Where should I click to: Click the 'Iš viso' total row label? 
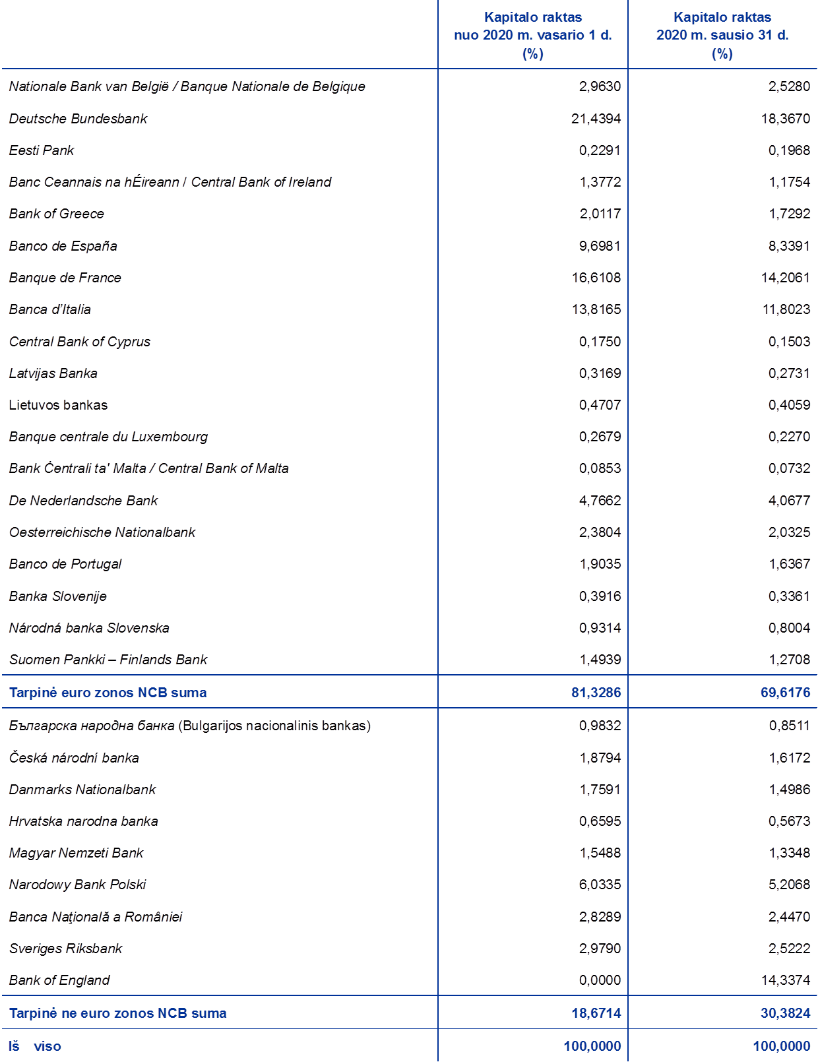pyautogui.click(x=35, y=1046)
